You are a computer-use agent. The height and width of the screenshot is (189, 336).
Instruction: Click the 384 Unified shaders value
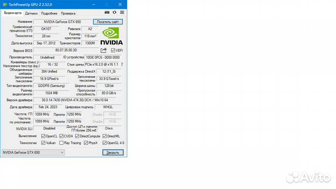click(x=49, y=71)
